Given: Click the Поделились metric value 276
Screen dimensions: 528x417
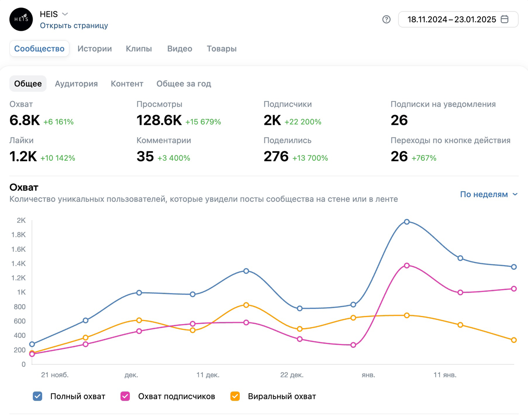Looking at the screenshot, I should tap(276, 156).
